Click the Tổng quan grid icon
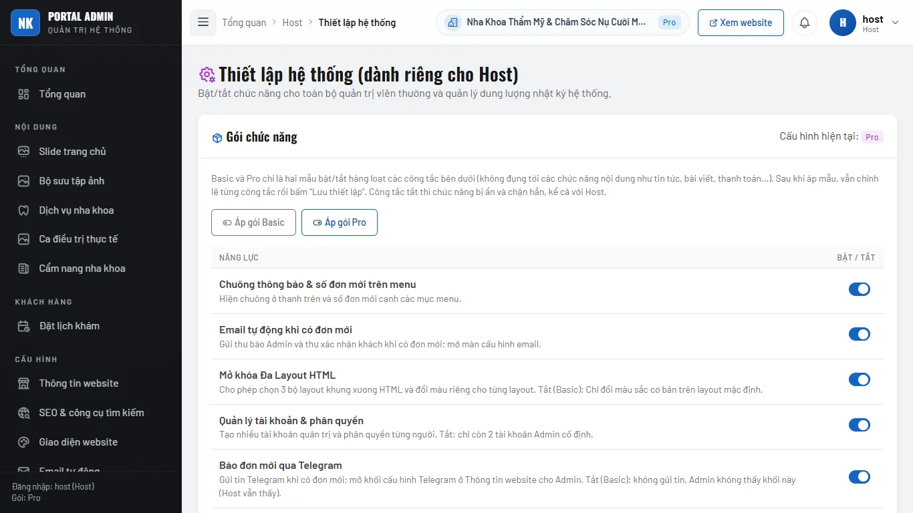 point(23,94)
